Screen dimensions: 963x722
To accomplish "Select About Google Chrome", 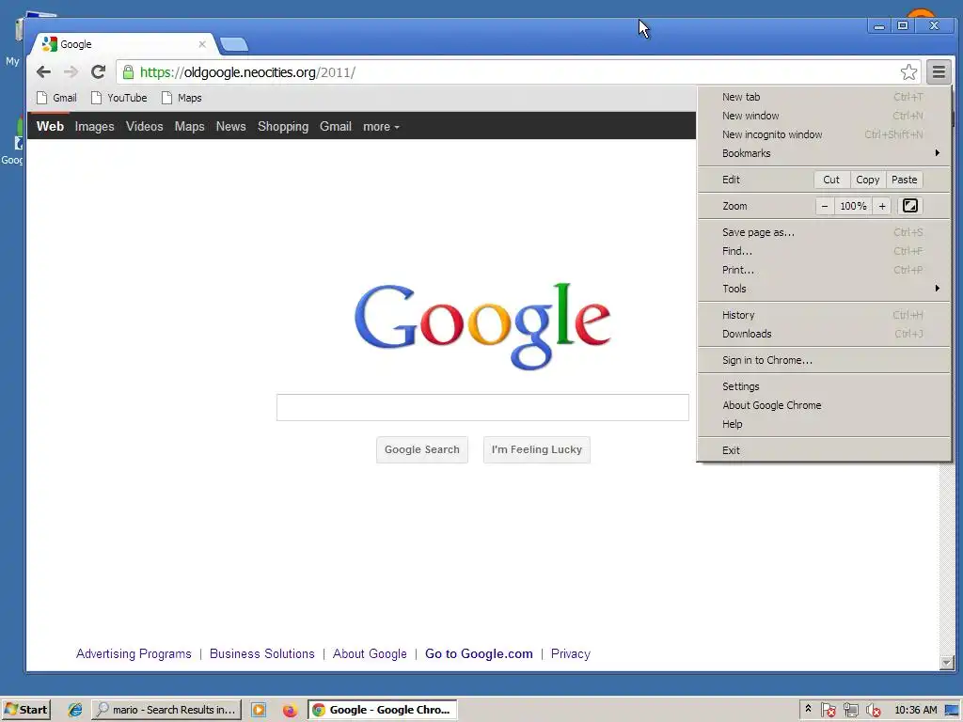I will (x=824, y=405).
